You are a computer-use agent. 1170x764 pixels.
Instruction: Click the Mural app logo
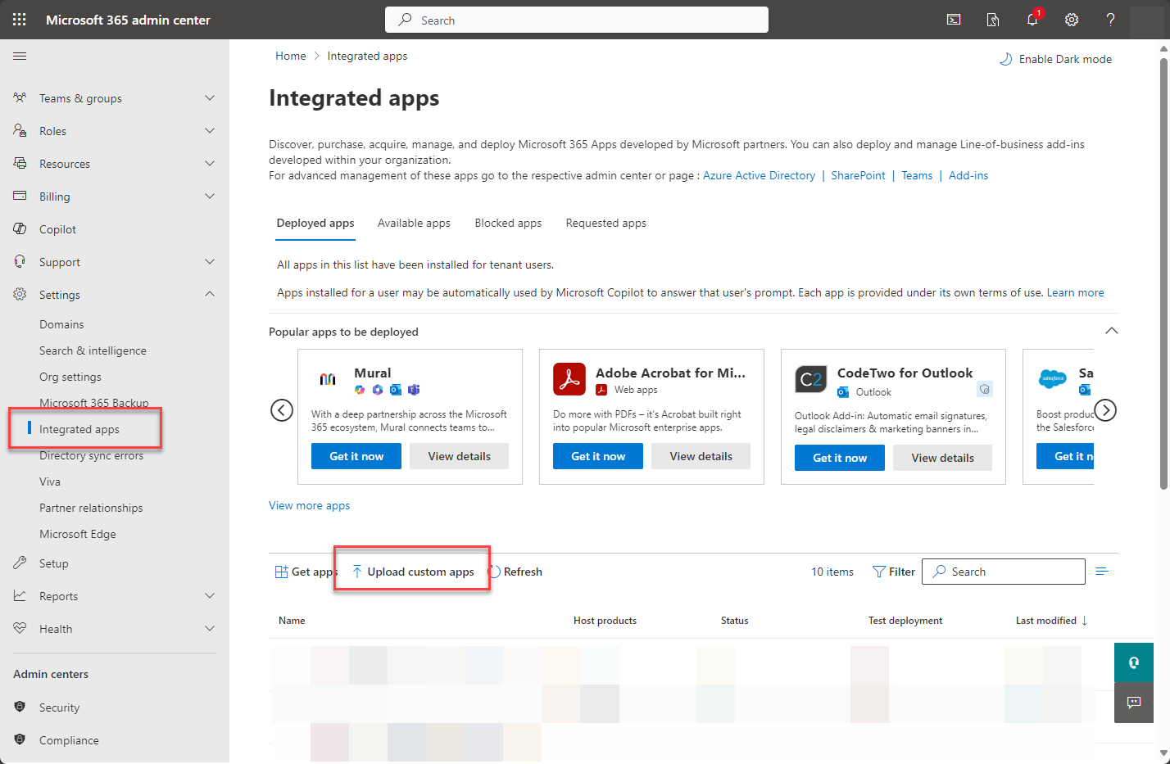click(328, 379)
